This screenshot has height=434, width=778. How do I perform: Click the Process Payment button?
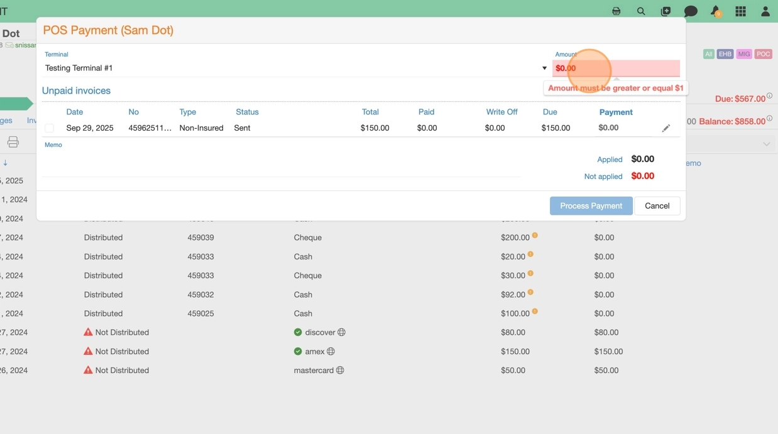tap(591, 206)
